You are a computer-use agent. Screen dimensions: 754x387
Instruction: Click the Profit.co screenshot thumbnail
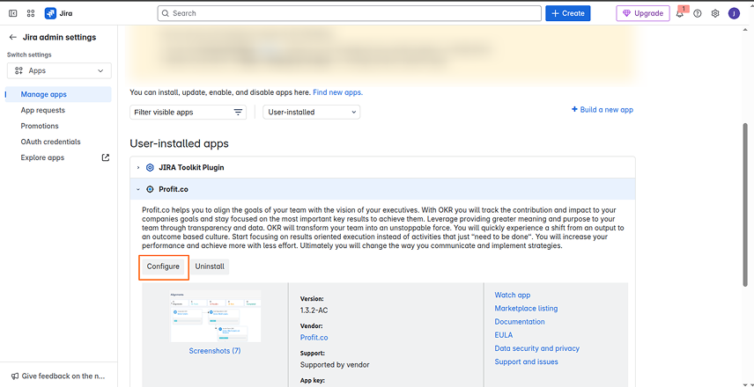(216, 316)
